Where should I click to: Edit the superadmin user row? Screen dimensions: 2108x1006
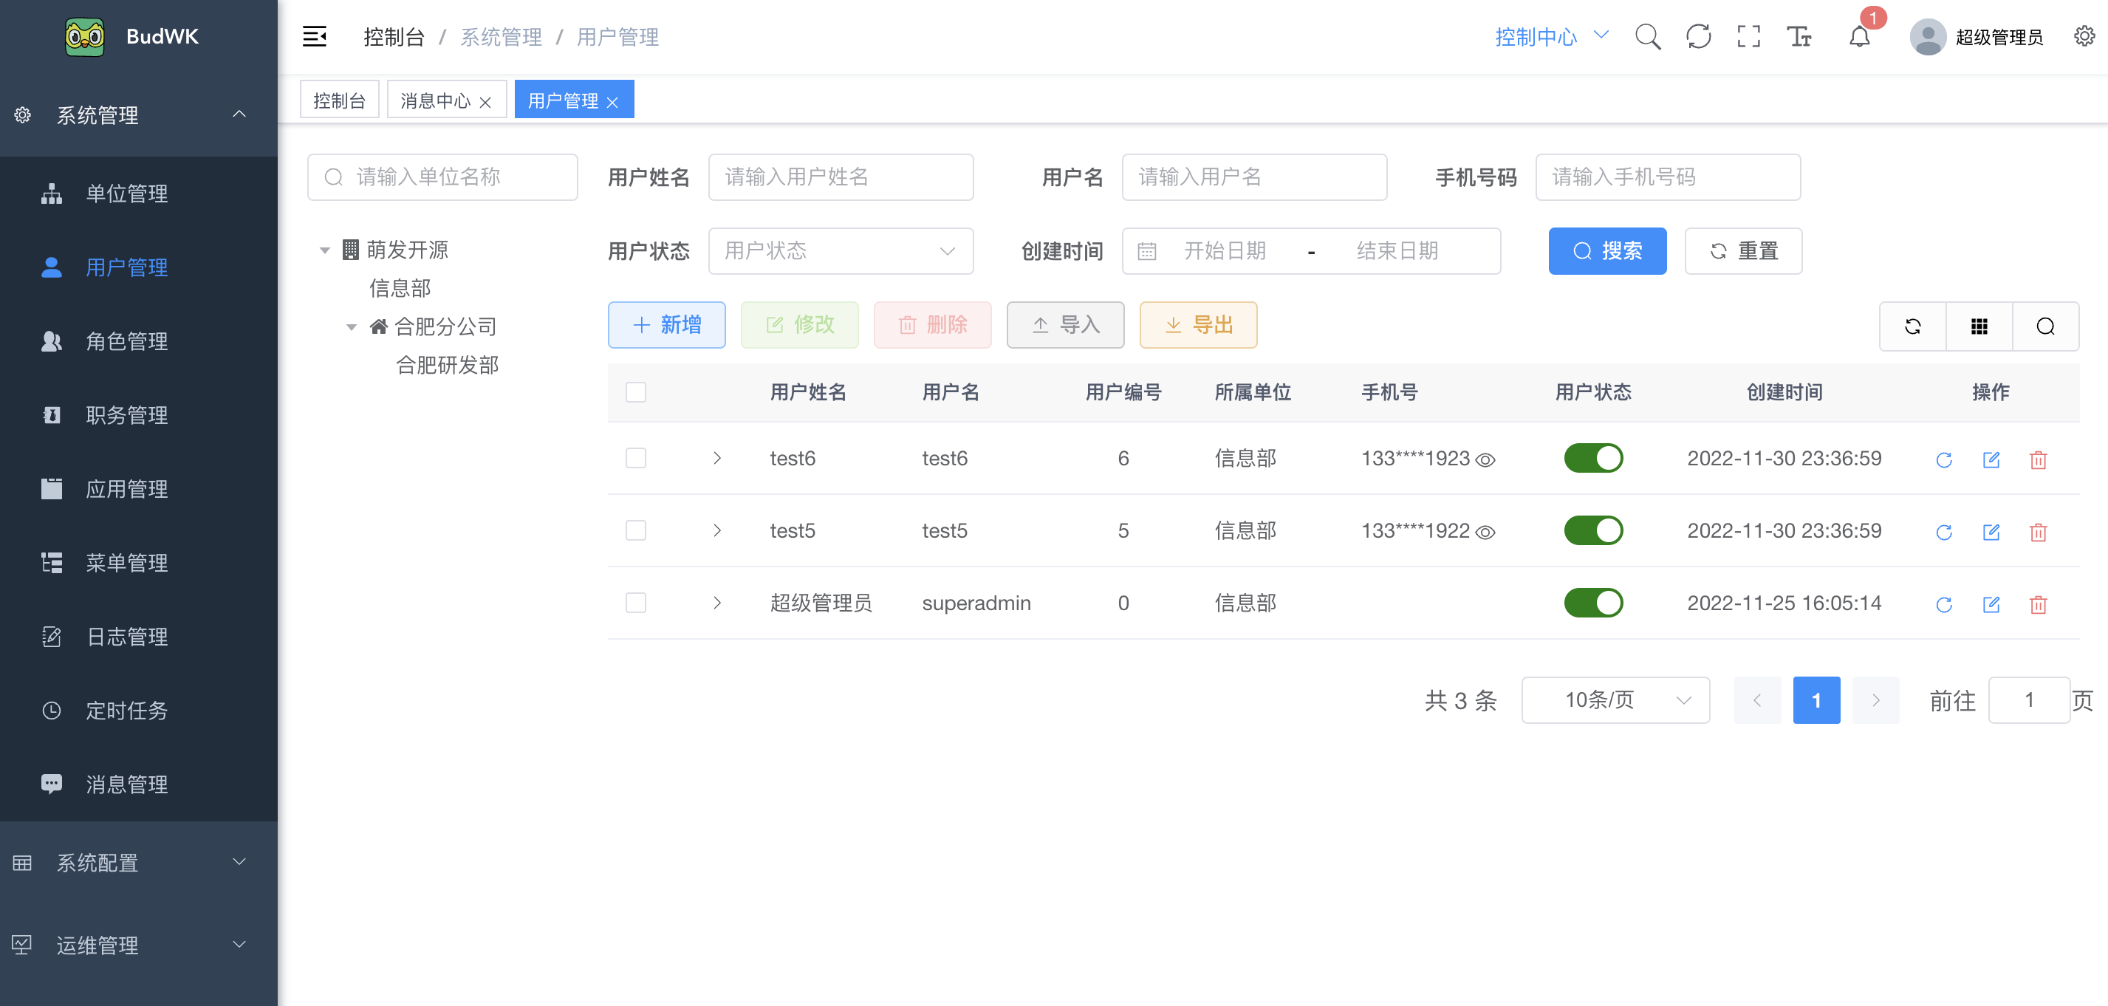[x=1991, y=604]
